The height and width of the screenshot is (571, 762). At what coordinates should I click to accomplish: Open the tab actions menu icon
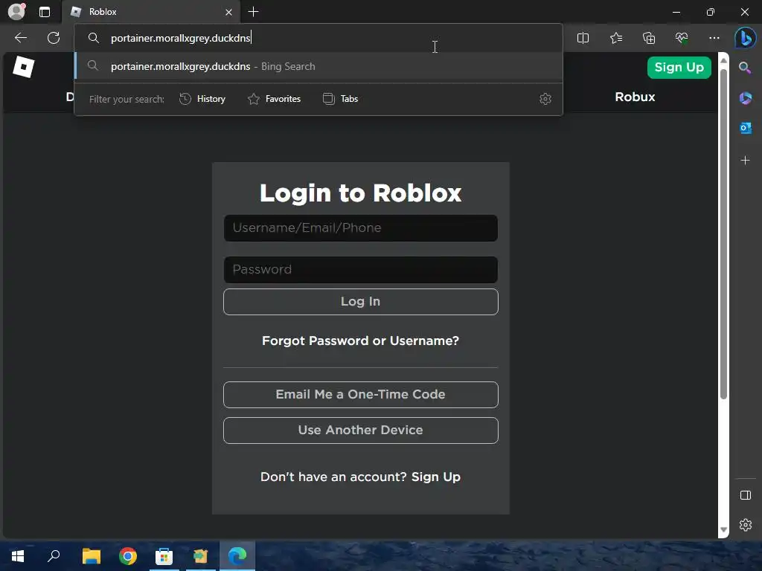tap(45, 12)
